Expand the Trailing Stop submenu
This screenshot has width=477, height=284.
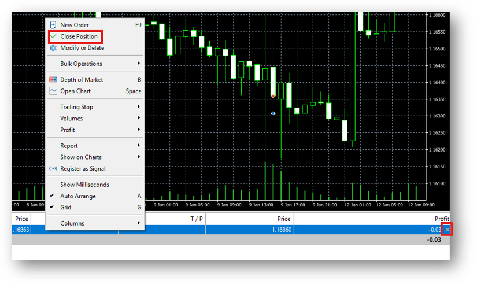tap(76, 107)
